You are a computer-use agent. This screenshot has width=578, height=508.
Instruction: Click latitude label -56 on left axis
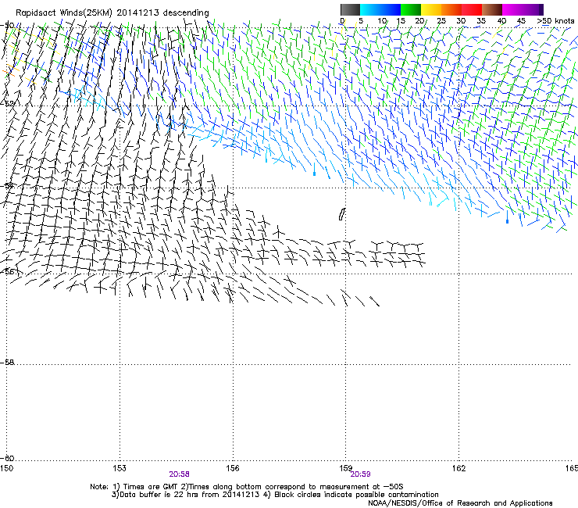pos(7,271)
